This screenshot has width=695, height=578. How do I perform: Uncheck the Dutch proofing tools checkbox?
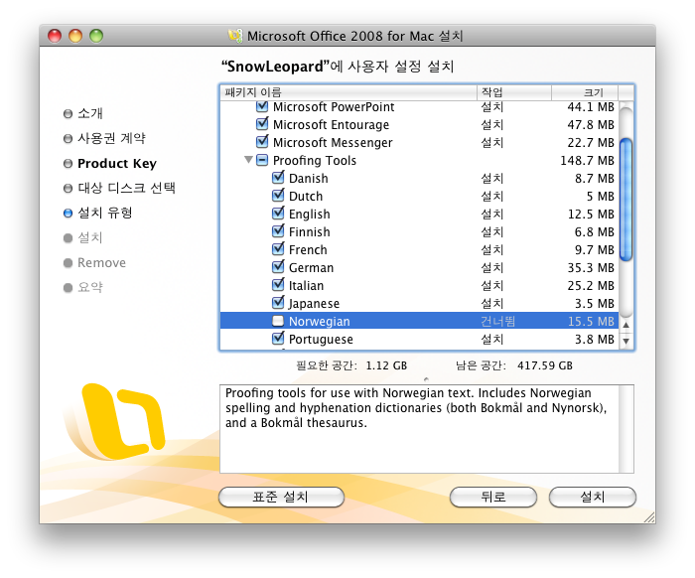[x=278, y=196]
